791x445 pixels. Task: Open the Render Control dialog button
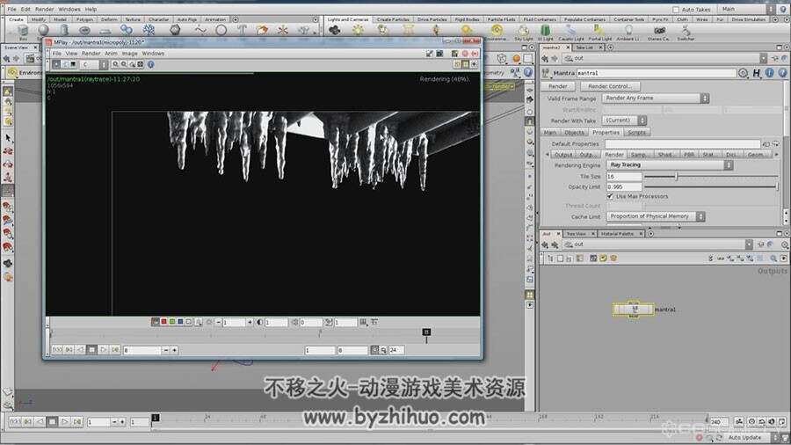[x=610, y=86]
